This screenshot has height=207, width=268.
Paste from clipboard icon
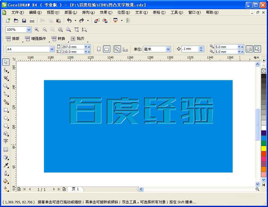(x=59, y=21)
